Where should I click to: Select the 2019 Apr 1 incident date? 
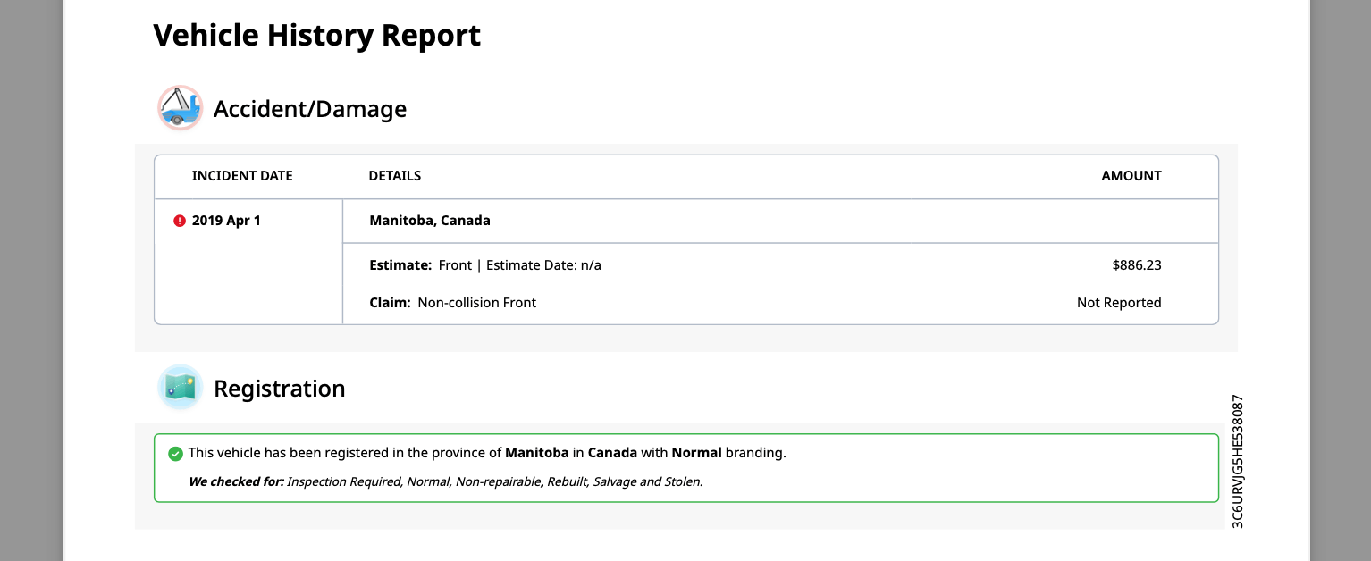click(226, 221)
